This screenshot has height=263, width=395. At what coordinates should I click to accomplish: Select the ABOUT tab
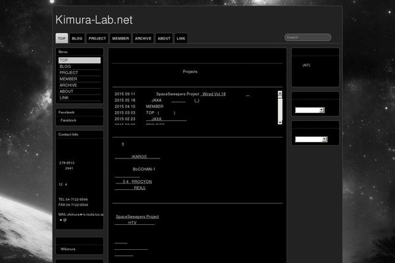tap(164, 38)
